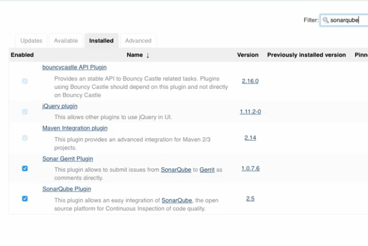Open the Maven Integration plugin link

[x=75, y=128]
